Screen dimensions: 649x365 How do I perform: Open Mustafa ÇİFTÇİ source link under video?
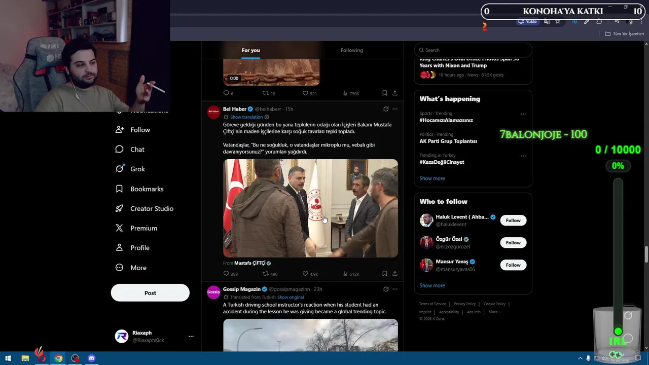(253, 263)
